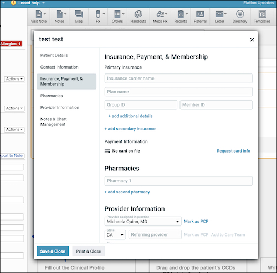Click in Pharmacy 1 field
Viewport: 277px width, 273px height.
pyautogui.click(x=178, y=181)
